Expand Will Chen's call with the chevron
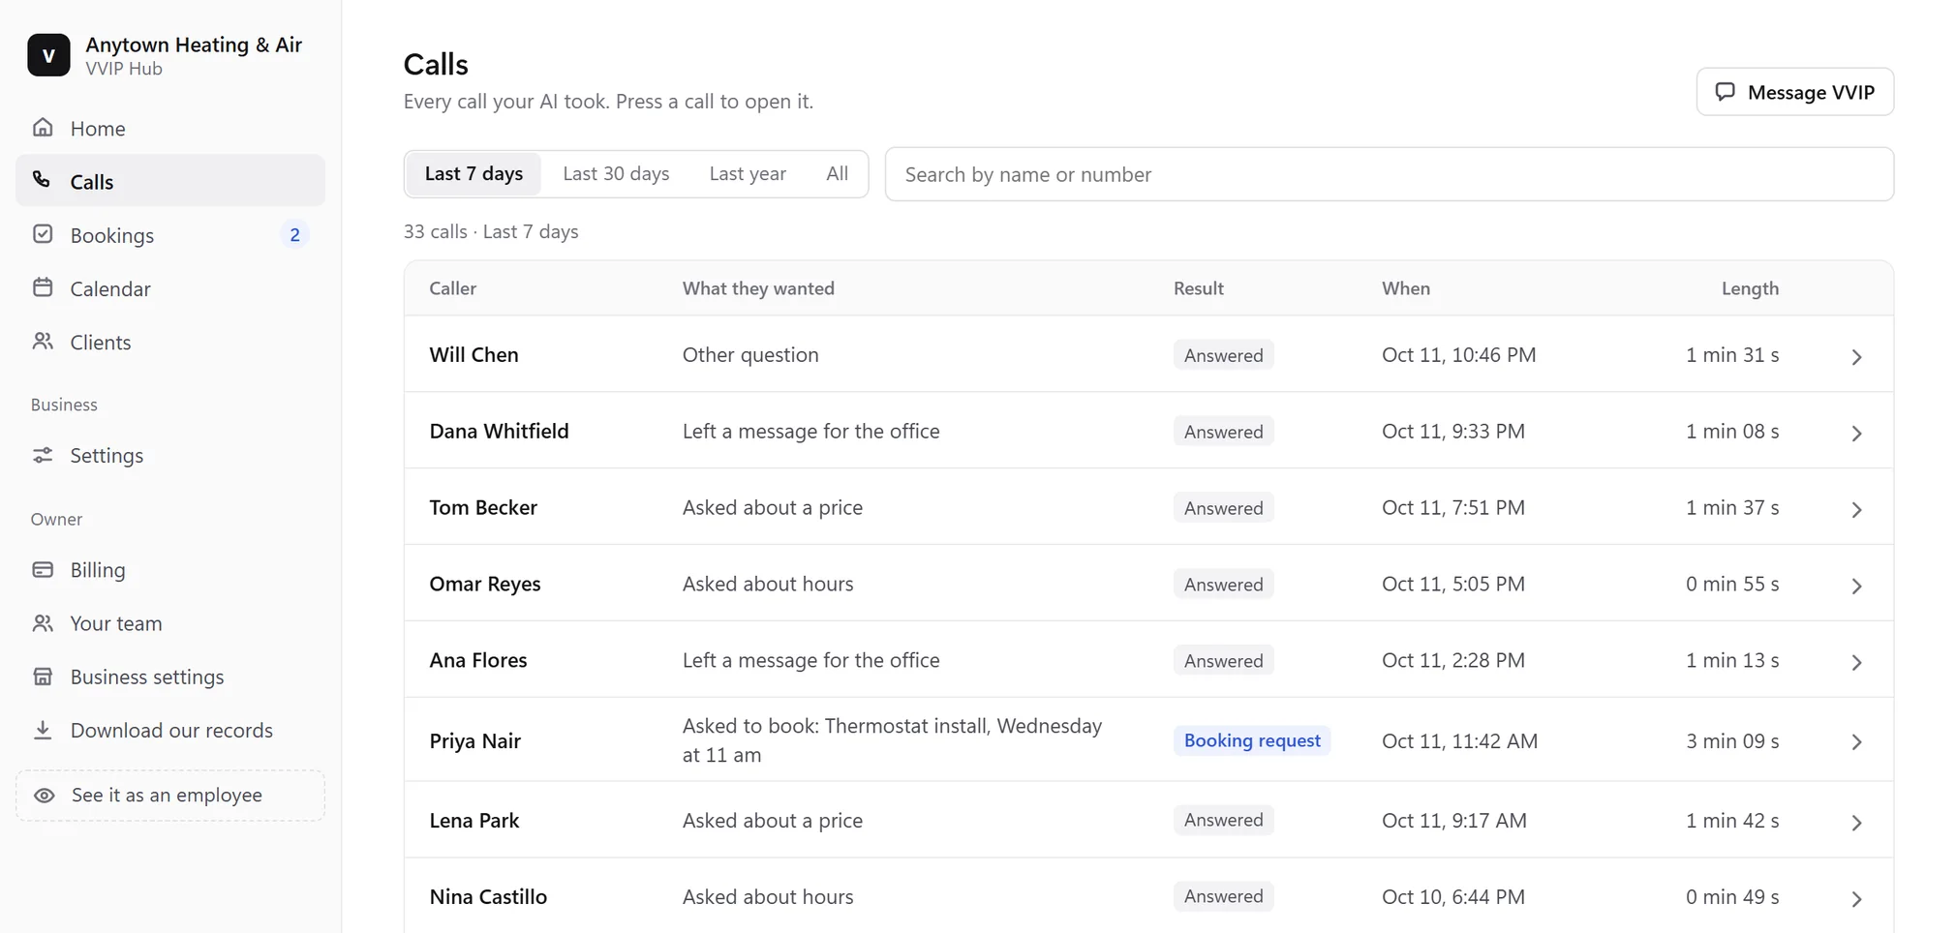Screen dimensions: 1956x933 point(1856,356)
